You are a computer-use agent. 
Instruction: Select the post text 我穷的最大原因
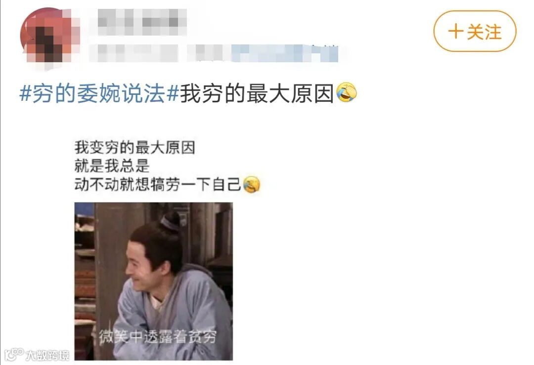click(257, 93)
